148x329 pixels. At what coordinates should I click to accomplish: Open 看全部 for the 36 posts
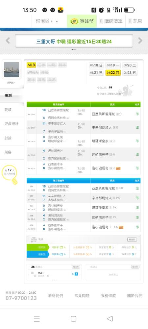click(76, 267)
